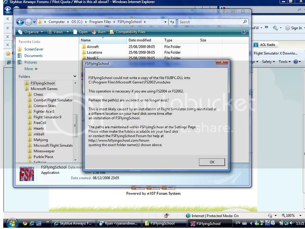This screenshot has height=229, width=305.
Task: Click Show Desktop quick launch icon
Action: click(39, 223)
